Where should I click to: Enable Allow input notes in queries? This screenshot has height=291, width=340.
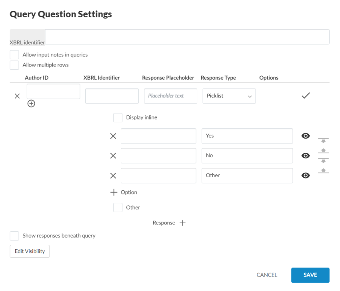point(14,55)
